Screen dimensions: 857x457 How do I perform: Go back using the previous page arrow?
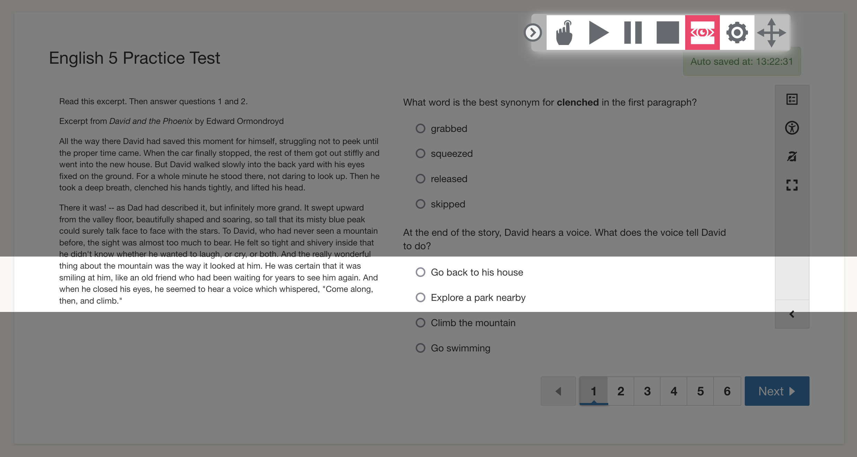click(x=558, y=391)
